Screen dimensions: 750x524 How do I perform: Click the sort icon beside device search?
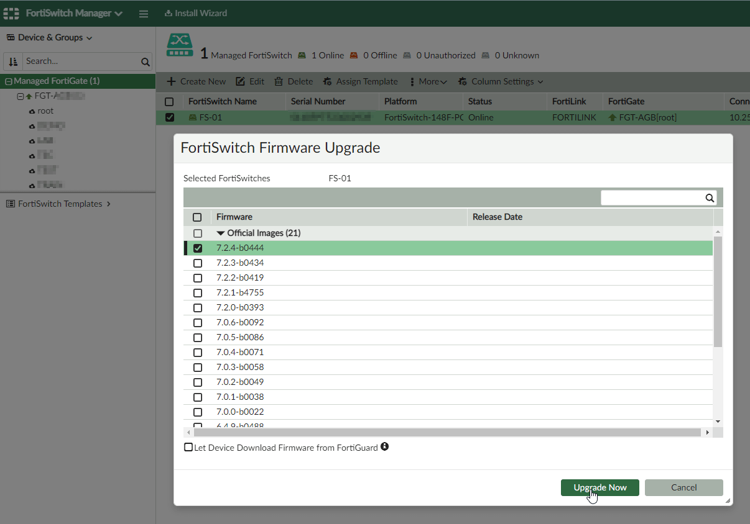(13, 61)
